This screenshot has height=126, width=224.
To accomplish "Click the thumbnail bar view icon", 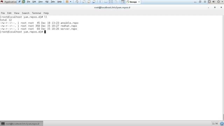I will point(106,2).
